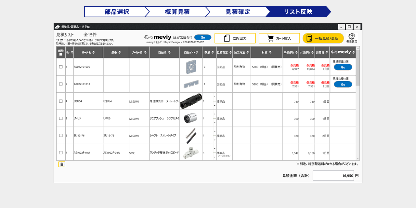The height and width of the screenshot is (208, 416).
Task: Sort by パーツ名 column header
Action: (88, 52)
